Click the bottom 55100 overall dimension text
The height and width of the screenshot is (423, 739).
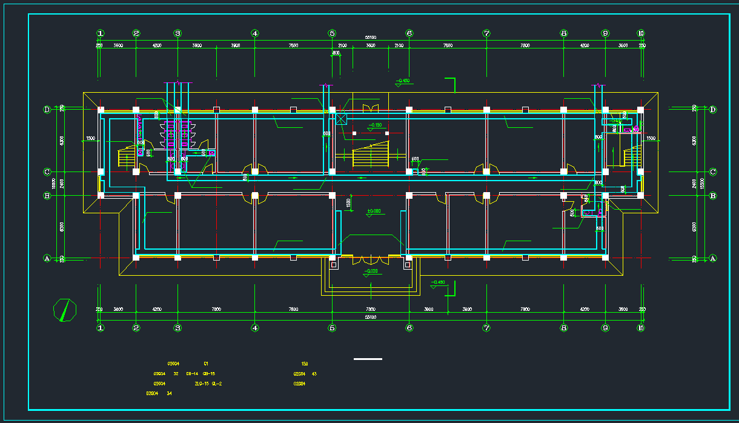tap(370, 317)
